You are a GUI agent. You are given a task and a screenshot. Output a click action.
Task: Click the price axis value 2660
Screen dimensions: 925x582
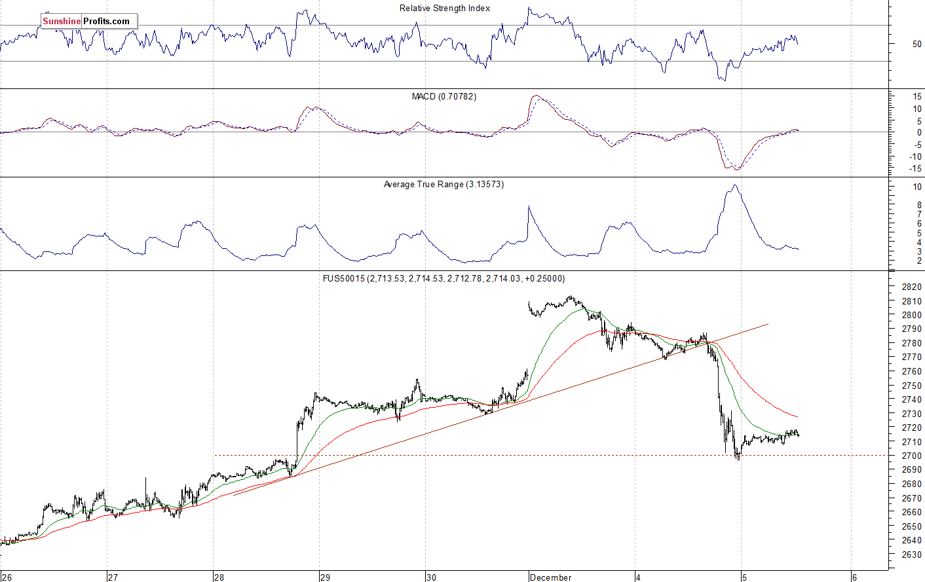[x=911, y=512]
